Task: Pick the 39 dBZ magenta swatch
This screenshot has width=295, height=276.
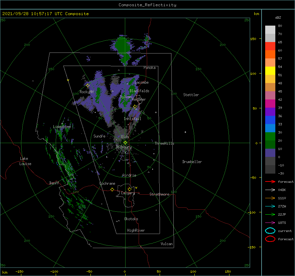Action: [x=270, y=103]
